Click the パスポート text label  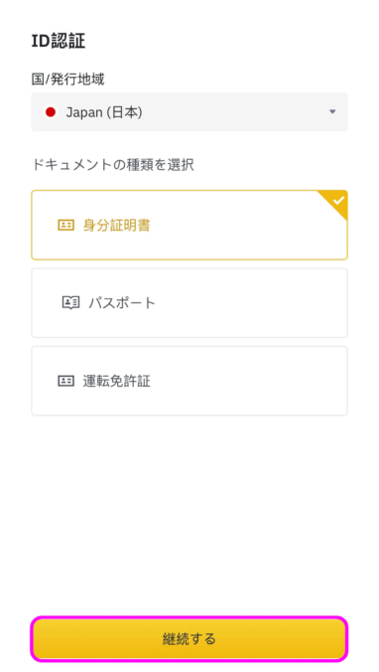pos(122,303)
